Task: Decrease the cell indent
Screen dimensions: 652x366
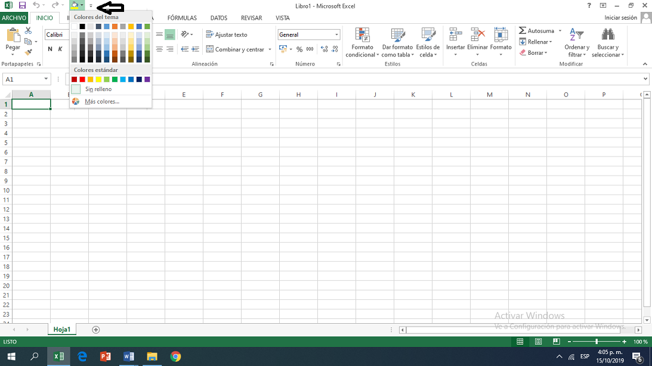Action: point(184,49)
